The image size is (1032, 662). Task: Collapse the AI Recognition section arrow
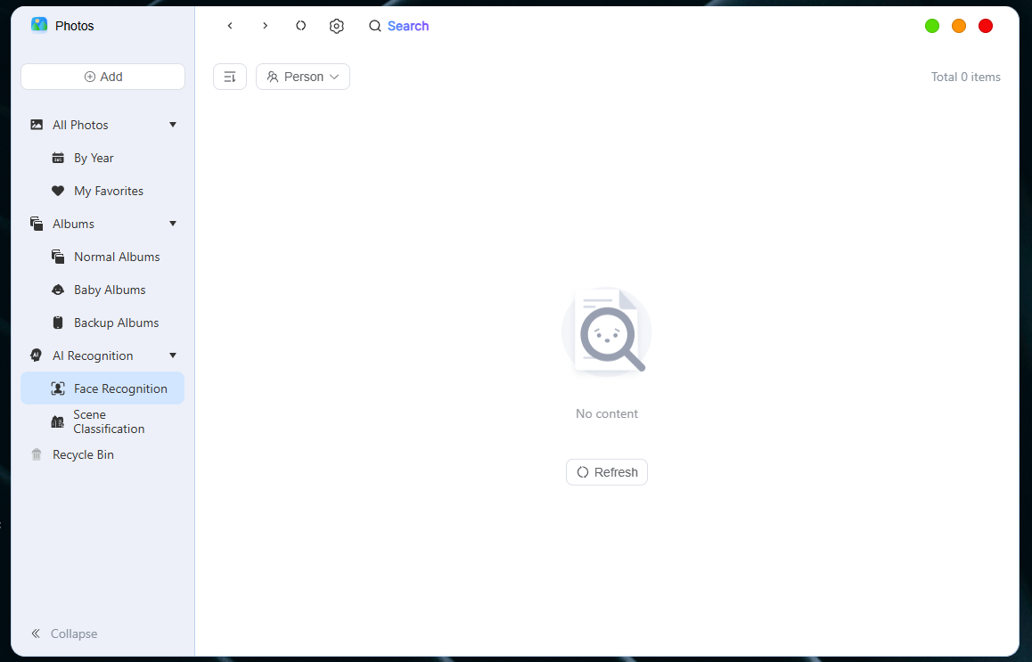tap(173, 356)
